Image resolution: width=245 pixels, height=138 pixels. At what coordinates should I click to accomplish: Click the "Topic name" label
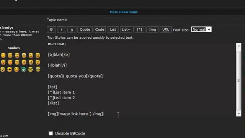(x=57, y=20)
